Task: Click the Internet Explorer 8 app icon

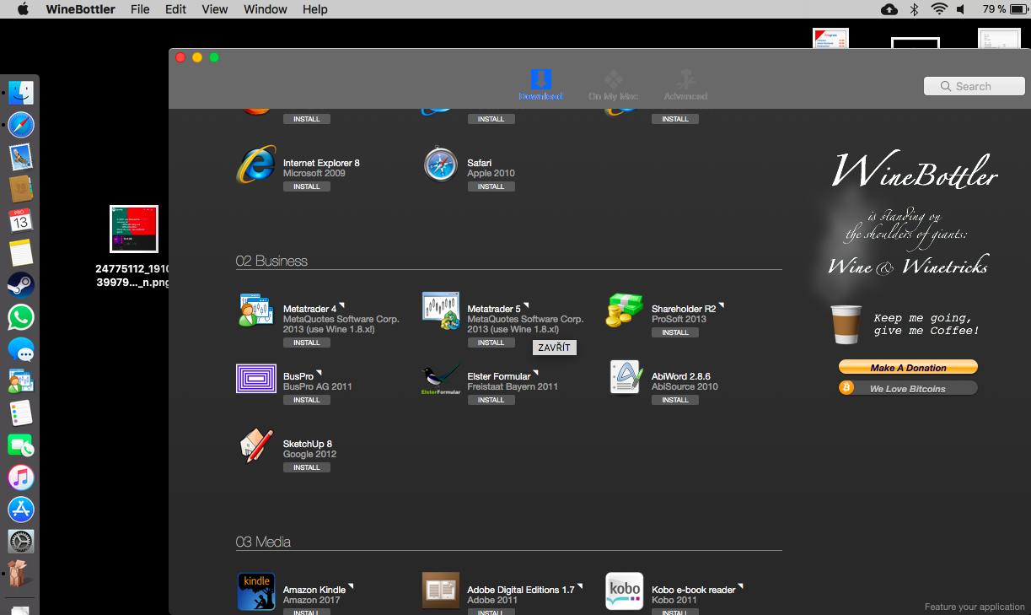Action: click(256, 165)
